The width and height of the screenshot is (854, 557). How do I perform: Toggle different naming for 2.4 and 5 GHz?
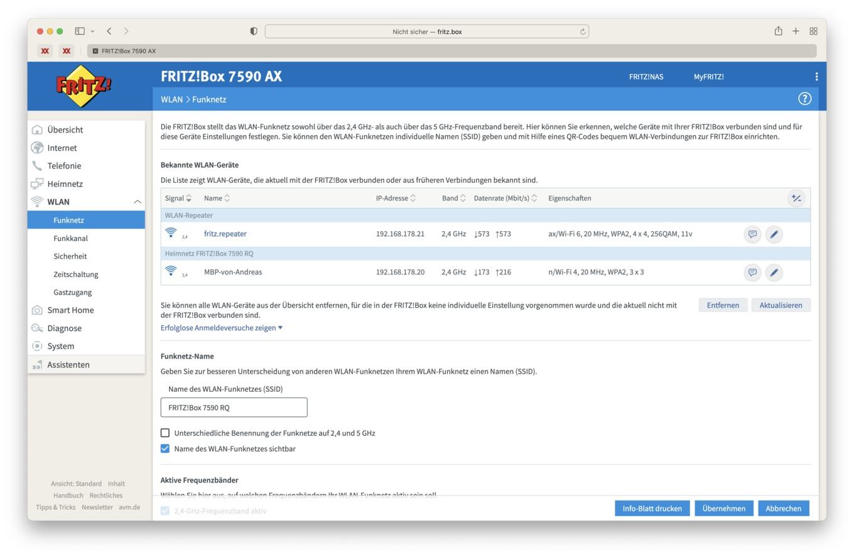coord(165,433)
